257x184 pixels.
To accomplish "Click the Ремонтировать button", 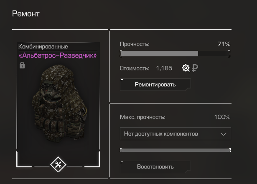I will pyautogui.click(x=155, y=85).
